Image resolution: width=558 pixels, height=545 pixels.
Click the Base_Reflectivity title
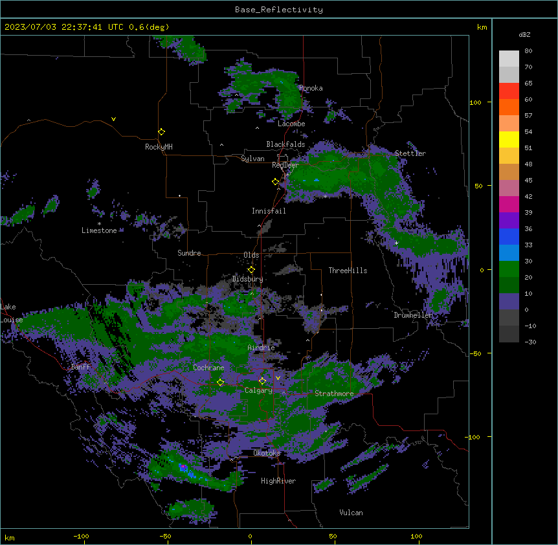[x=279, y=10]
